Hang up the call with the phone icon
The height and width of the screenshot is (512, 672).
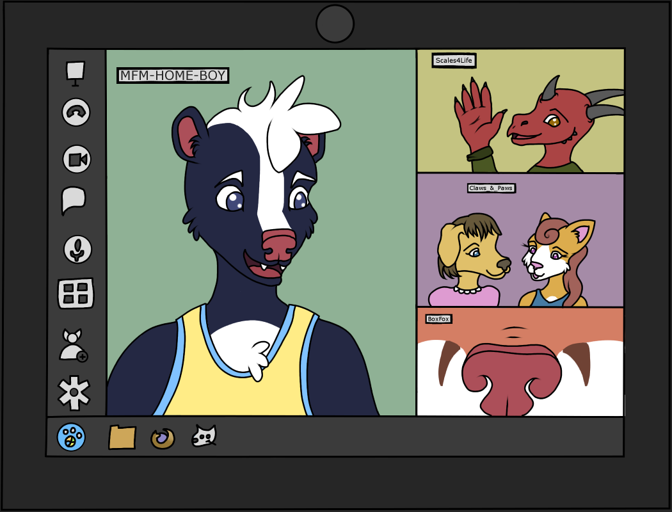click(x=76, y=112)
